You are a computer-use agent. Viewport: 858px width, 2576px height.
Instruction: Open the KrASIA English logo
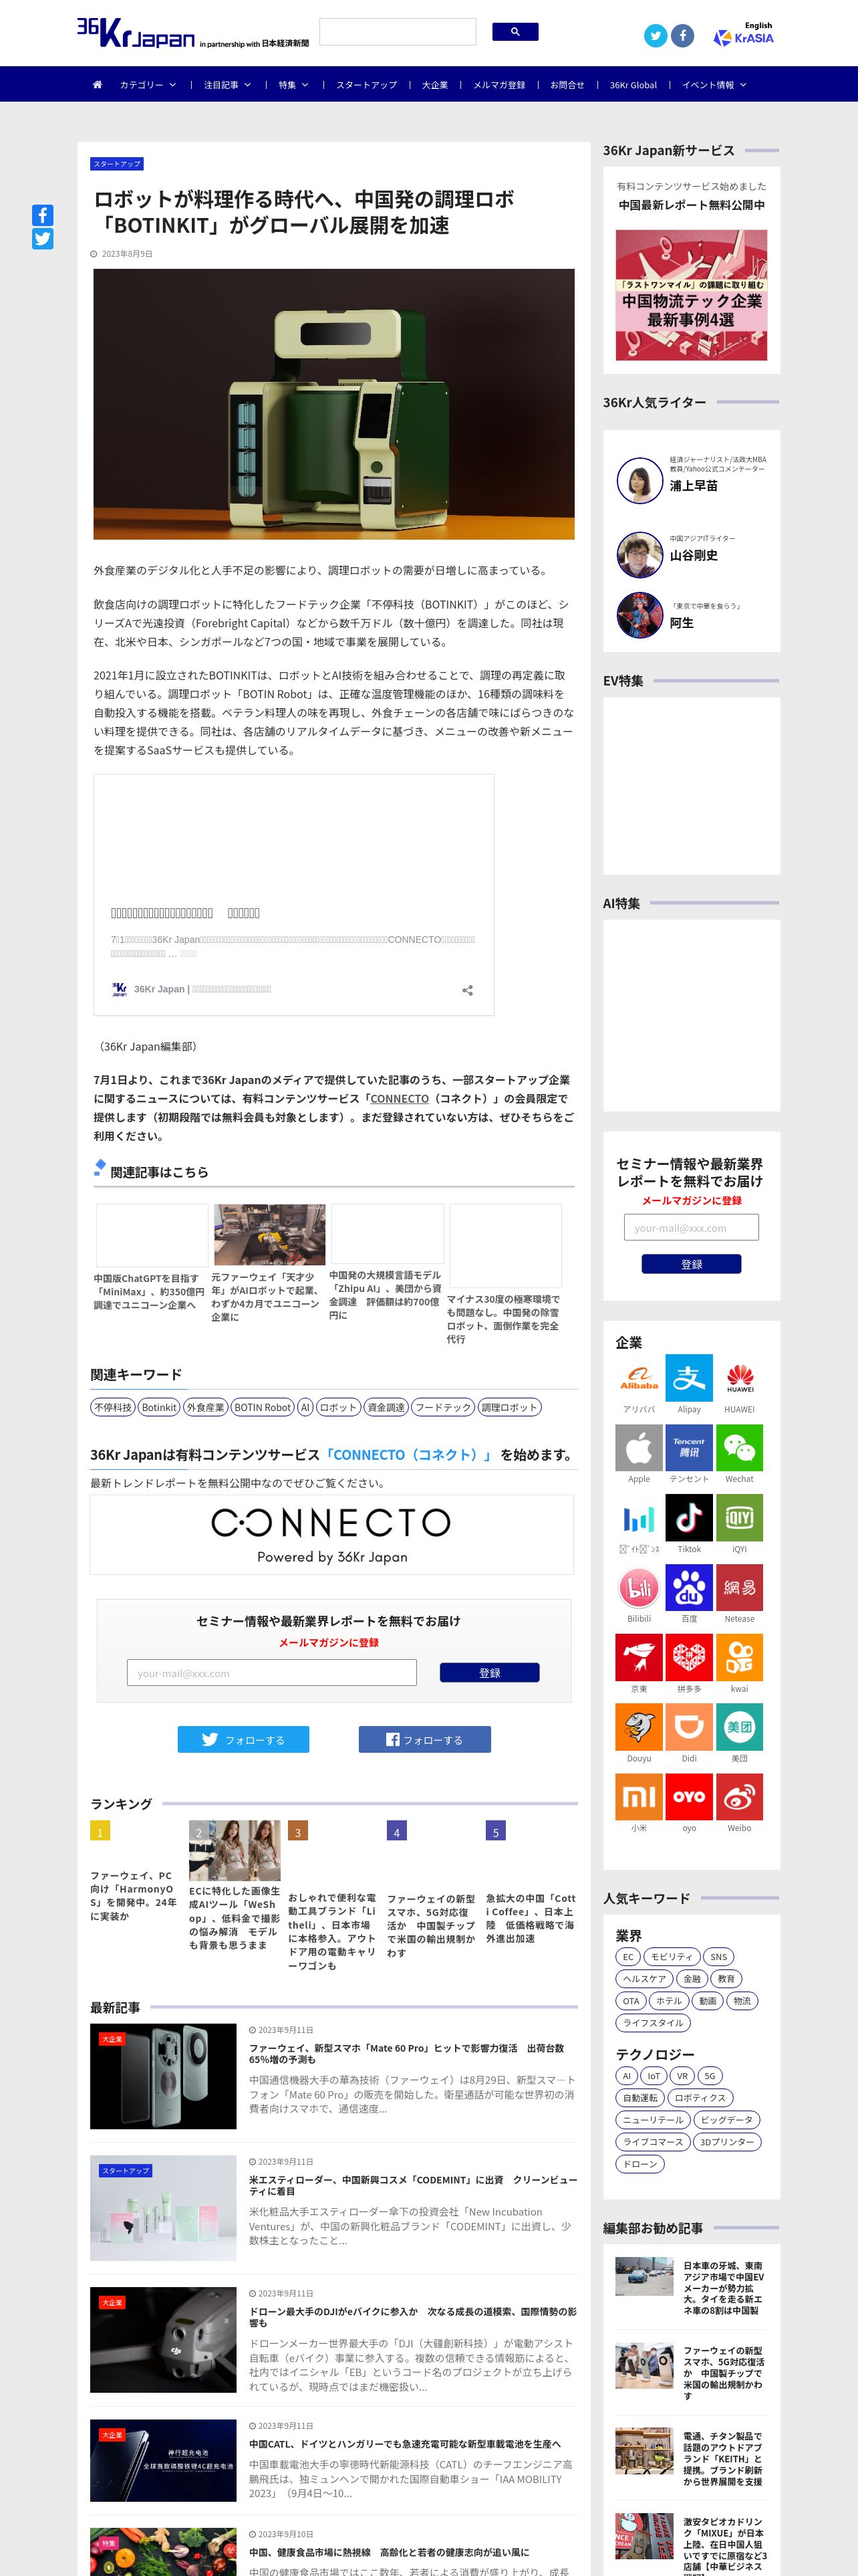[744, 35]
